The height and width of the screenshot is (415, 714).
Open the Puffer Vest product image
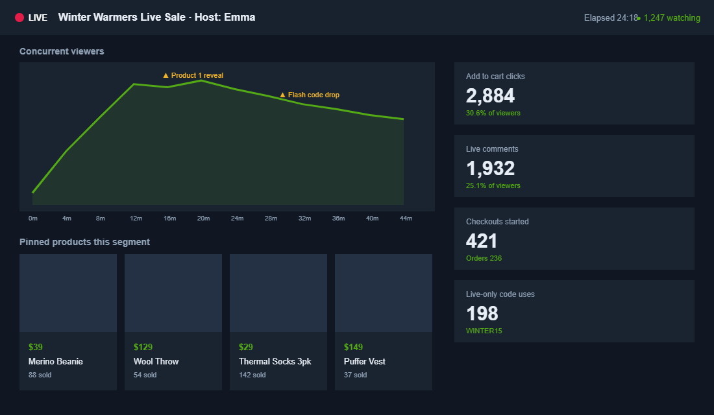pos(384,293)
